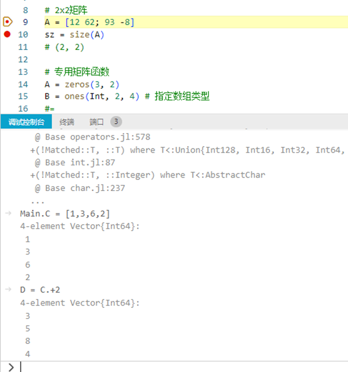
Task: Click the current-line breakpoint marker on line 9
Action: [7, 22]
